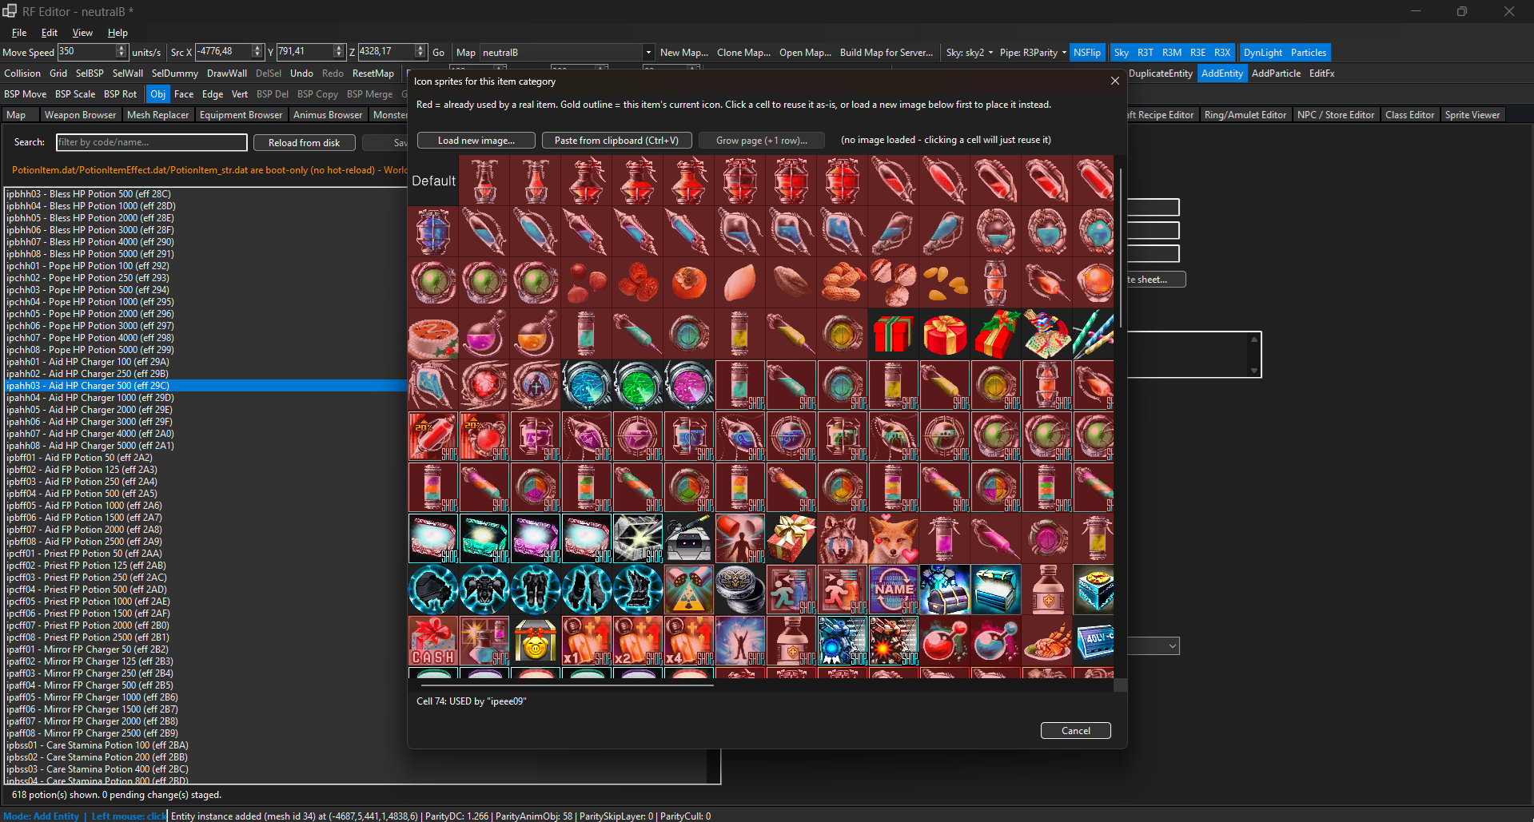Select the shrimp dish sprite
1534x822 pixels.
pyautogui.click(x=1047, y=641)
